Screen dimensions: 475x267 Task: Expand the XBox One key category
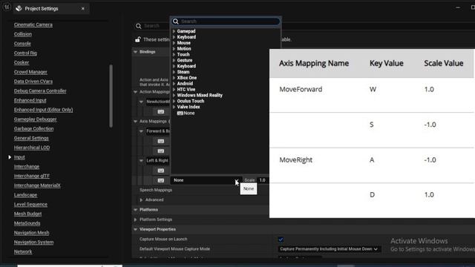point(174,77)
